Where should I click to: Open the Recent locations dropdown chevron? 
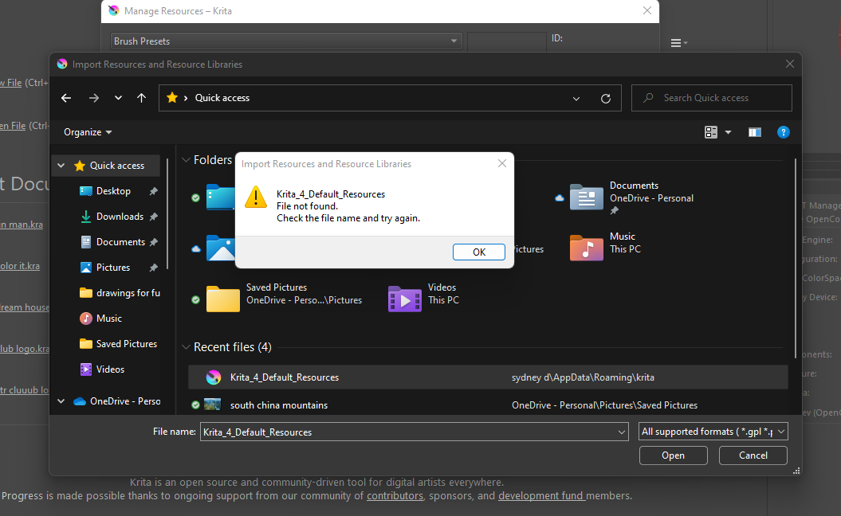[118, 98]
